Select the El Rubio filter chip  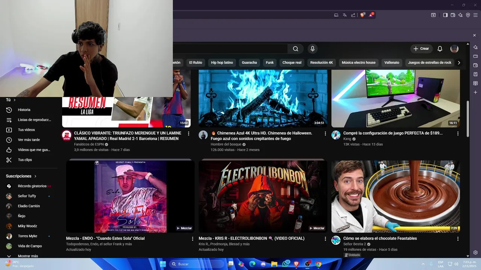pyautogui.click(x=195, y=63)
